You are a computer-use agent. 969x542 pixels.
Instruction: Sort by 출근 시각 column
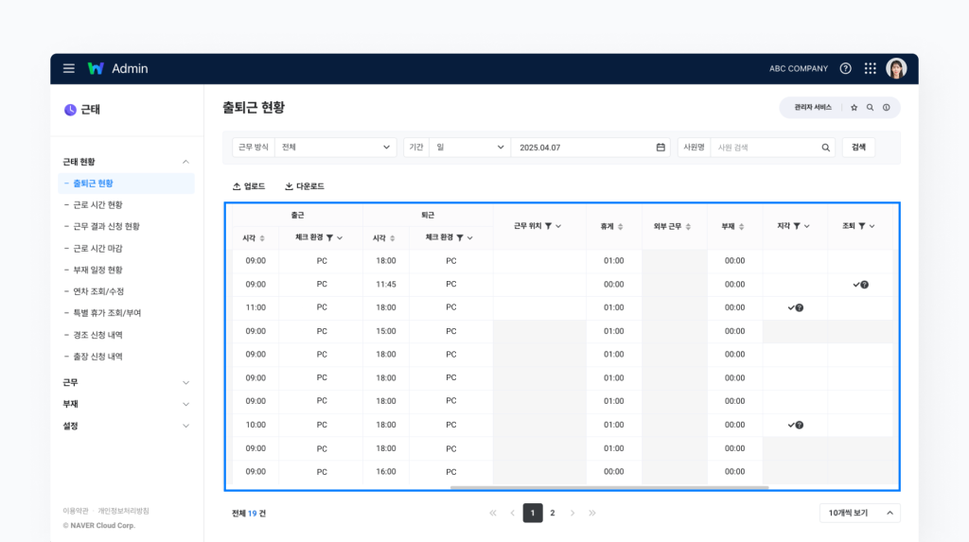[262, 238]
